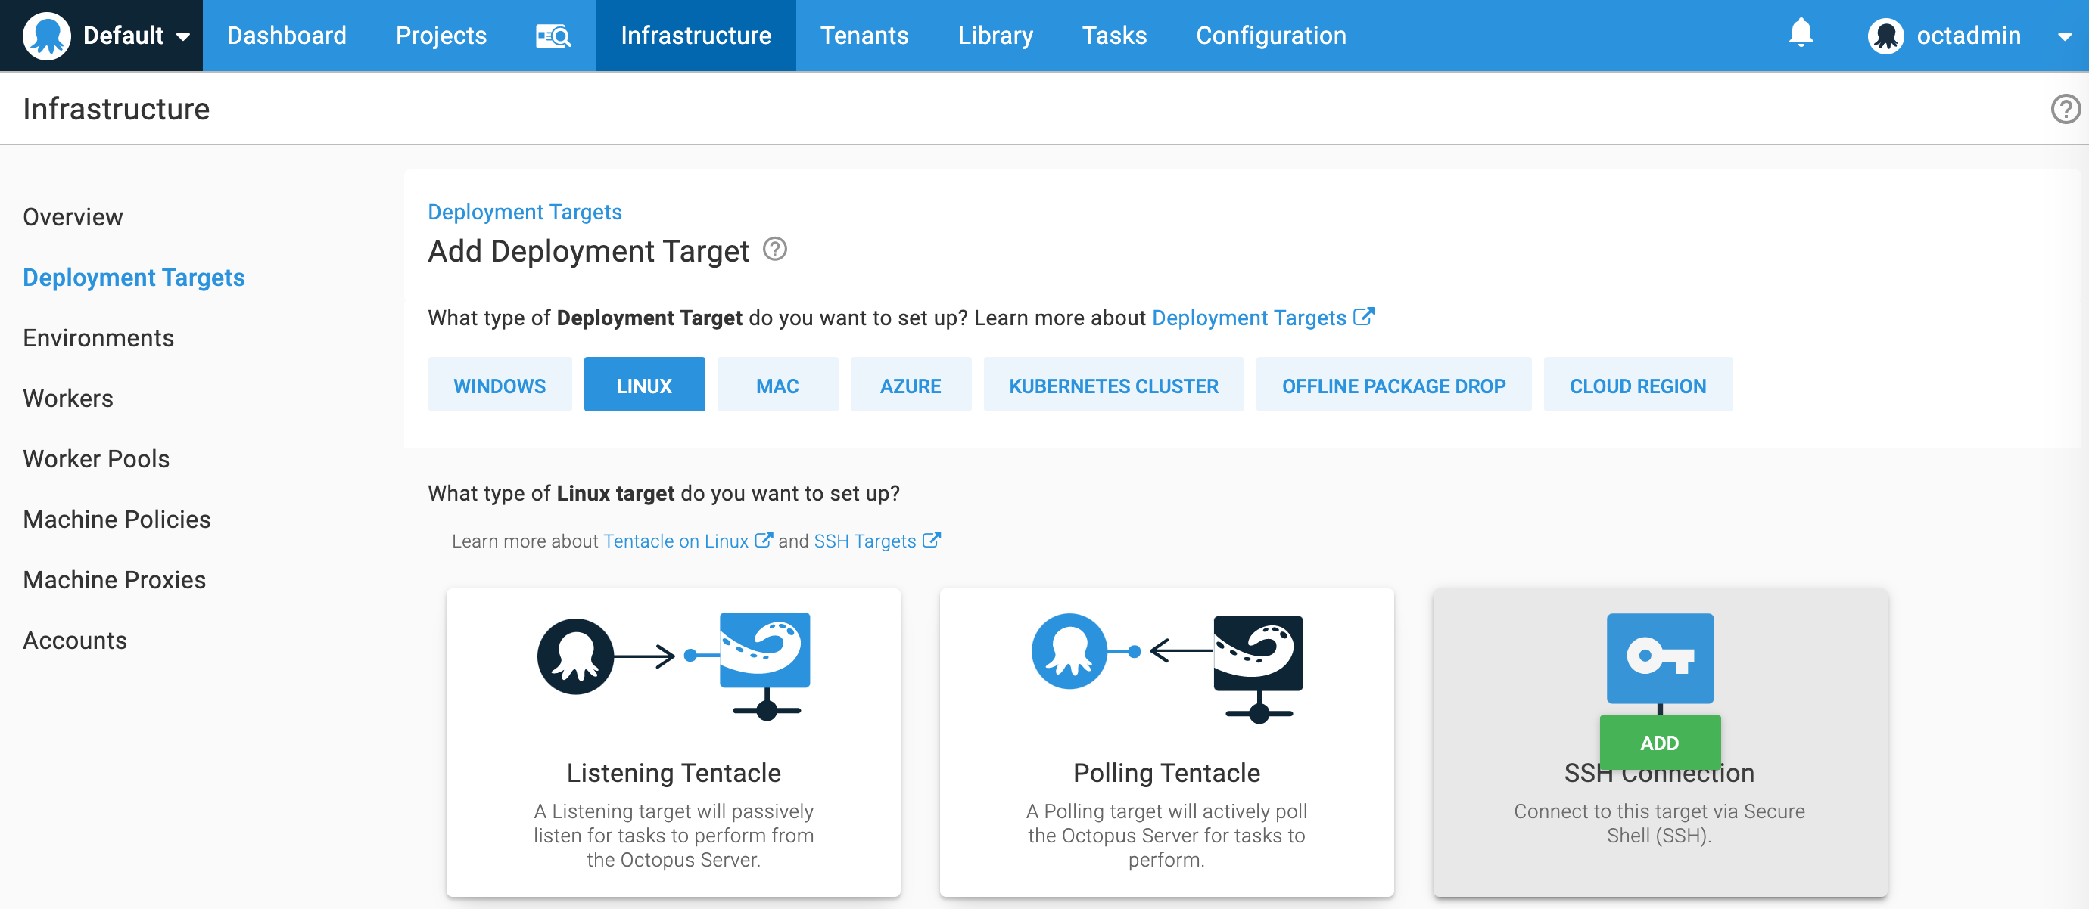Image resolution: width=2089 pixels, height=909 pixels.
Task: Open Workers in the sidebar
Action: point(68,398)
